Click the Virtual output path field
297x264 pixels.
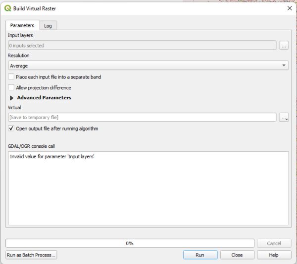(x=142, y=118)
